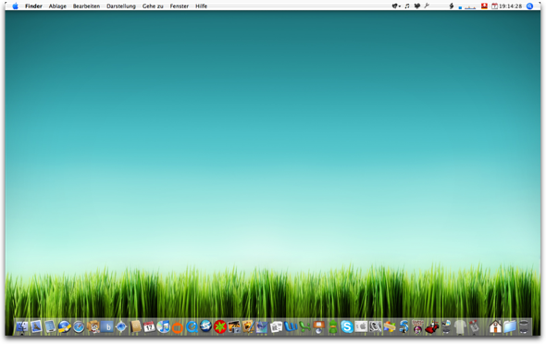Launch iTunes from the dock

(163, 326)
